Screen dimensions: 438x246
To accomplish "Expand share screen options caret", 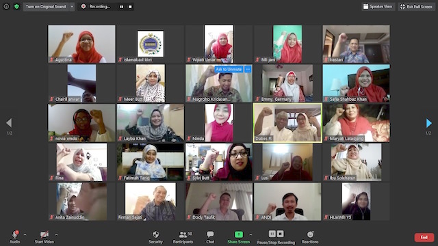I will 250,234.
